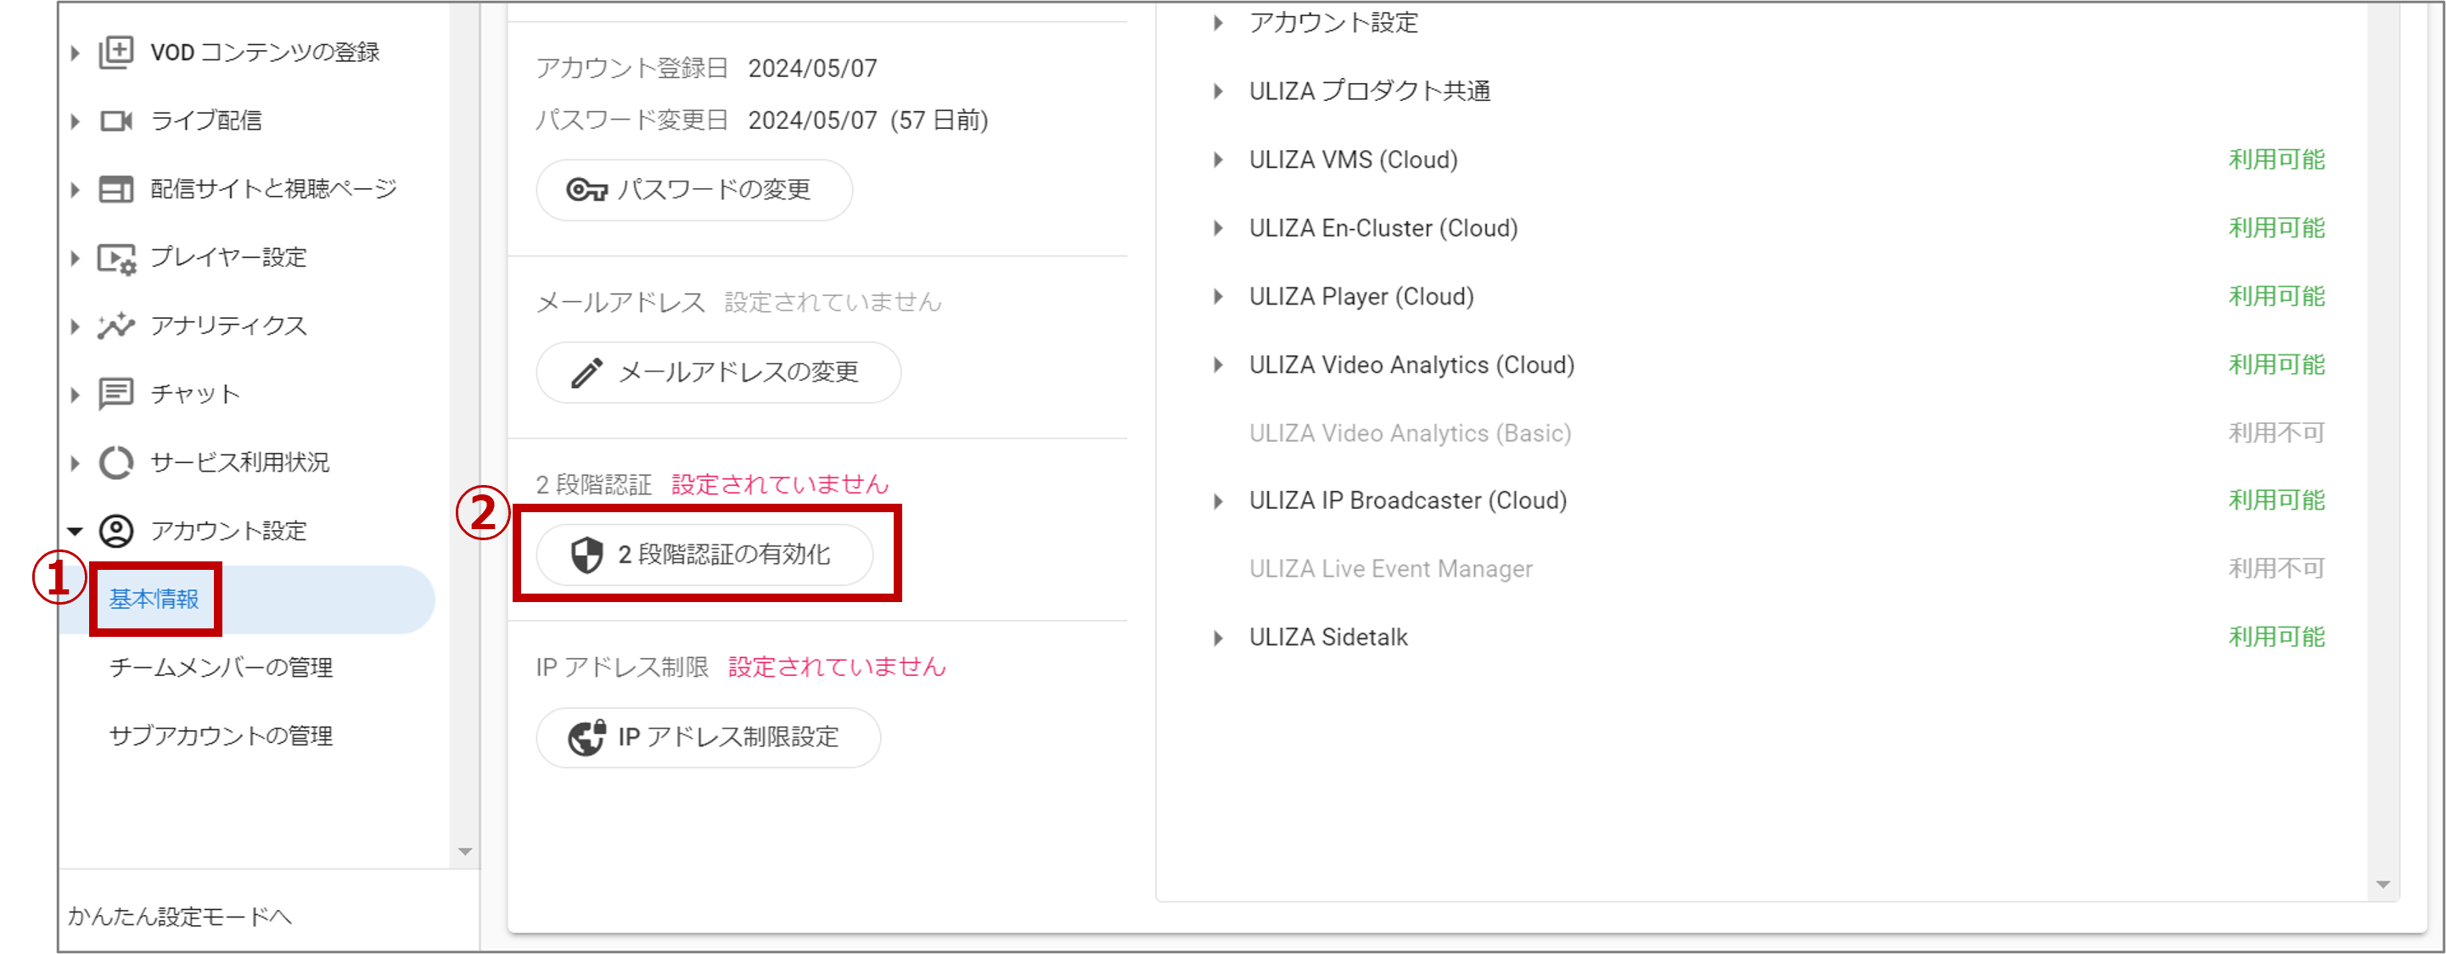Click ULIZA Player (Cloud) label
The width and height of the screenshot is (2446, 954).
click(x=1361, y=297)
